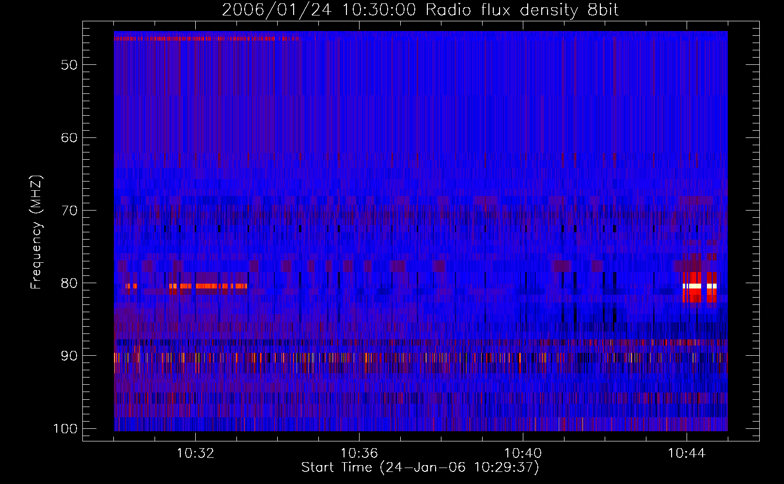Click the 10:40 time tick label
The width and height of the screenshot is (784, 484).
523,454
